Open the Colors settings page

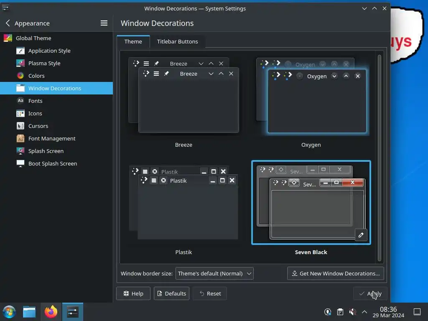coord(56,76)
